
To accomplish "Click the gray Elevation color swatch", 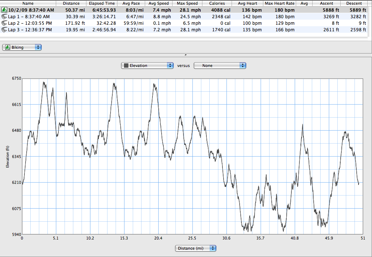I will click(126, 66).
